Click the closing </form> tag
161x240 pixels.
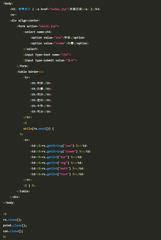22,66
